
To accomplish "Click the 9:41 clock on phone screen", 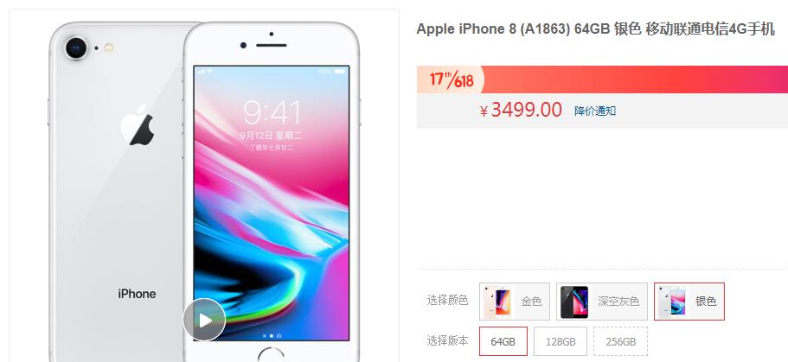I will [272, 112].
